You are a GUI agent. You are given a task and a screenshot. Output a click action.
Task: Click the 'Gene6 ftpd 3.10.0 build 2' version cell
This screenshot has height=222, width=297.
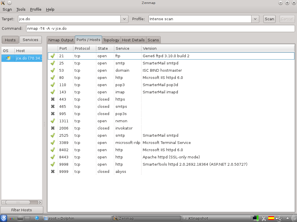pos(166,56)
